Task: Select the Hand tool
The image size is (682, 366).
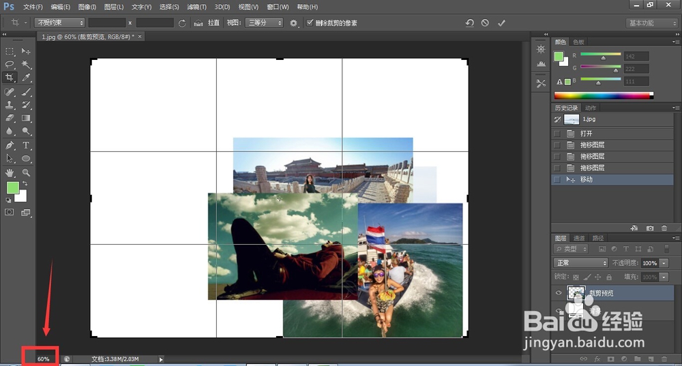Action: point(10,172)
